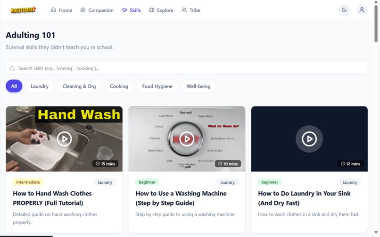Viewport: 380px width, 237px height.
Task: Click beginner badge on Washing Machine card
Action: tap(147, 182)
